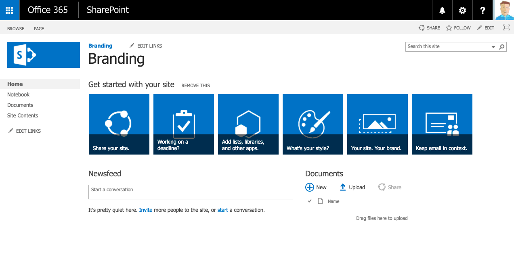Screen dimensions: 514x253
Task: Open the Add lists, libraries tile
Action: [x=248, y=124]
